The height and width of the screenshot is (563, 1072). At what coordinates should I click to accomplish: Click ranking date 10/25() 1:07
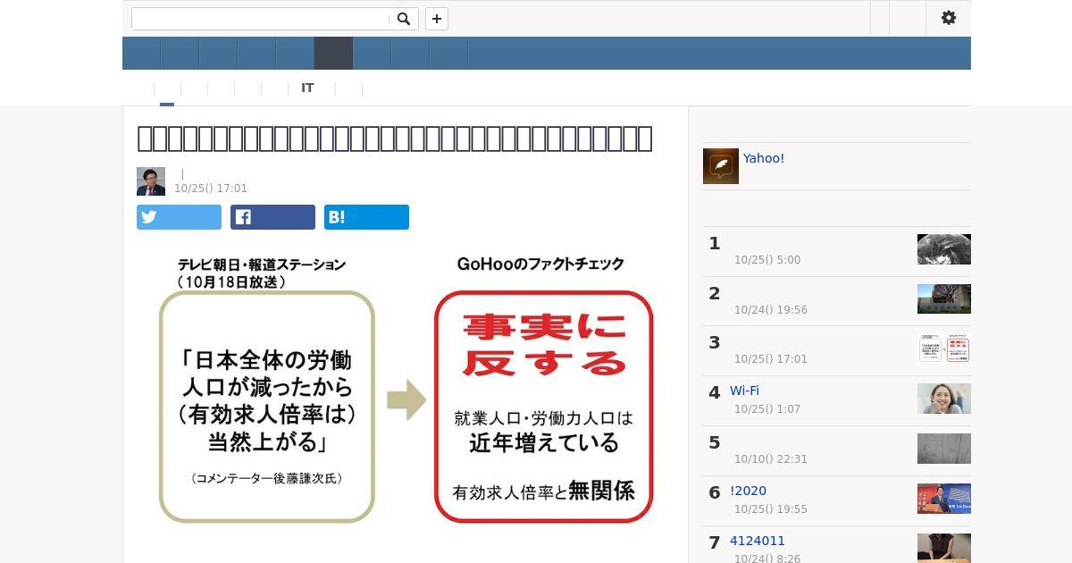coord(767,409)
